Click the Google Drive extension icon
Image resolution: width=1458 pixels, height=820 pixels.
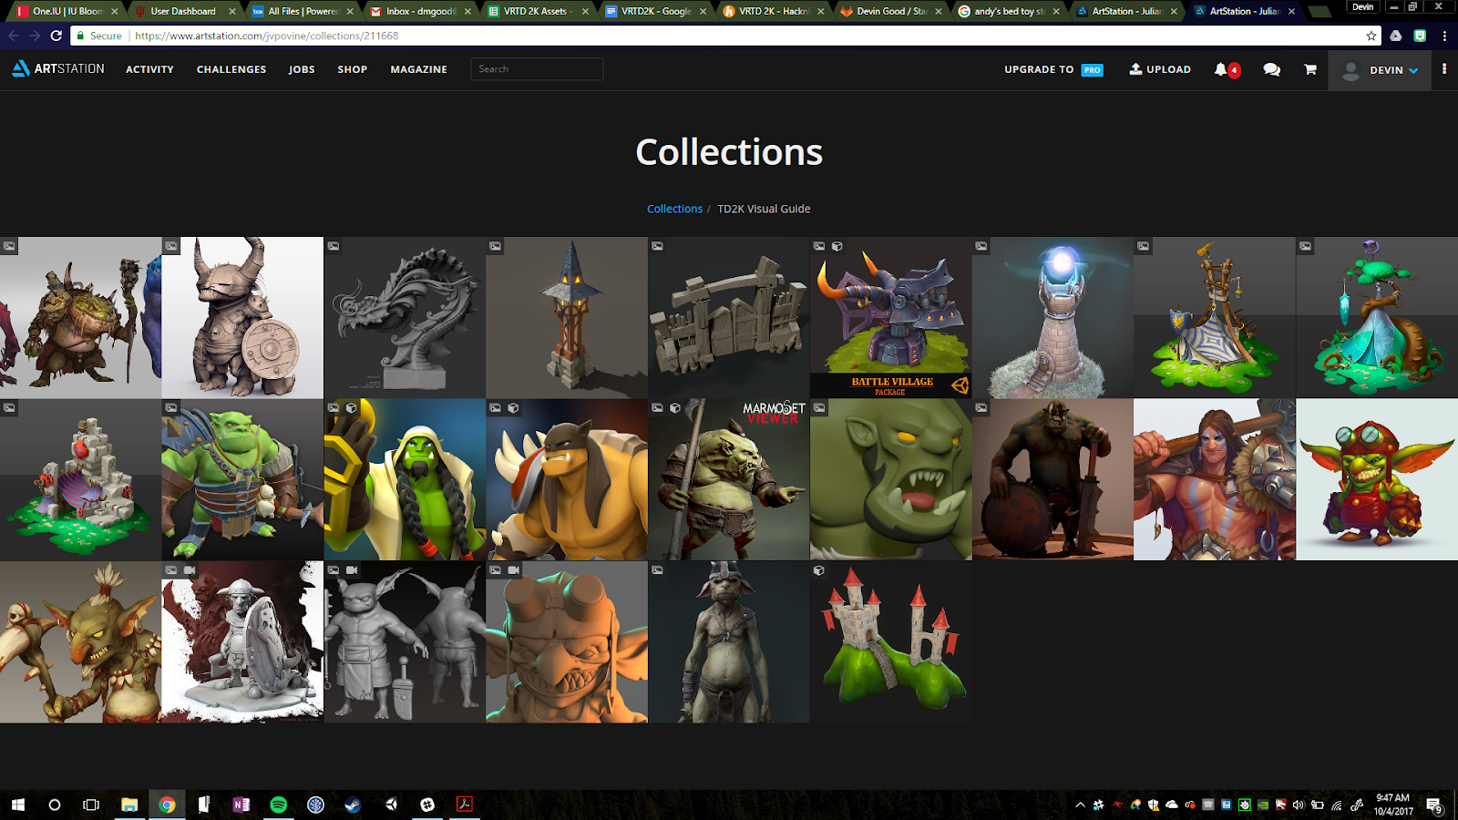(1396, 36)
